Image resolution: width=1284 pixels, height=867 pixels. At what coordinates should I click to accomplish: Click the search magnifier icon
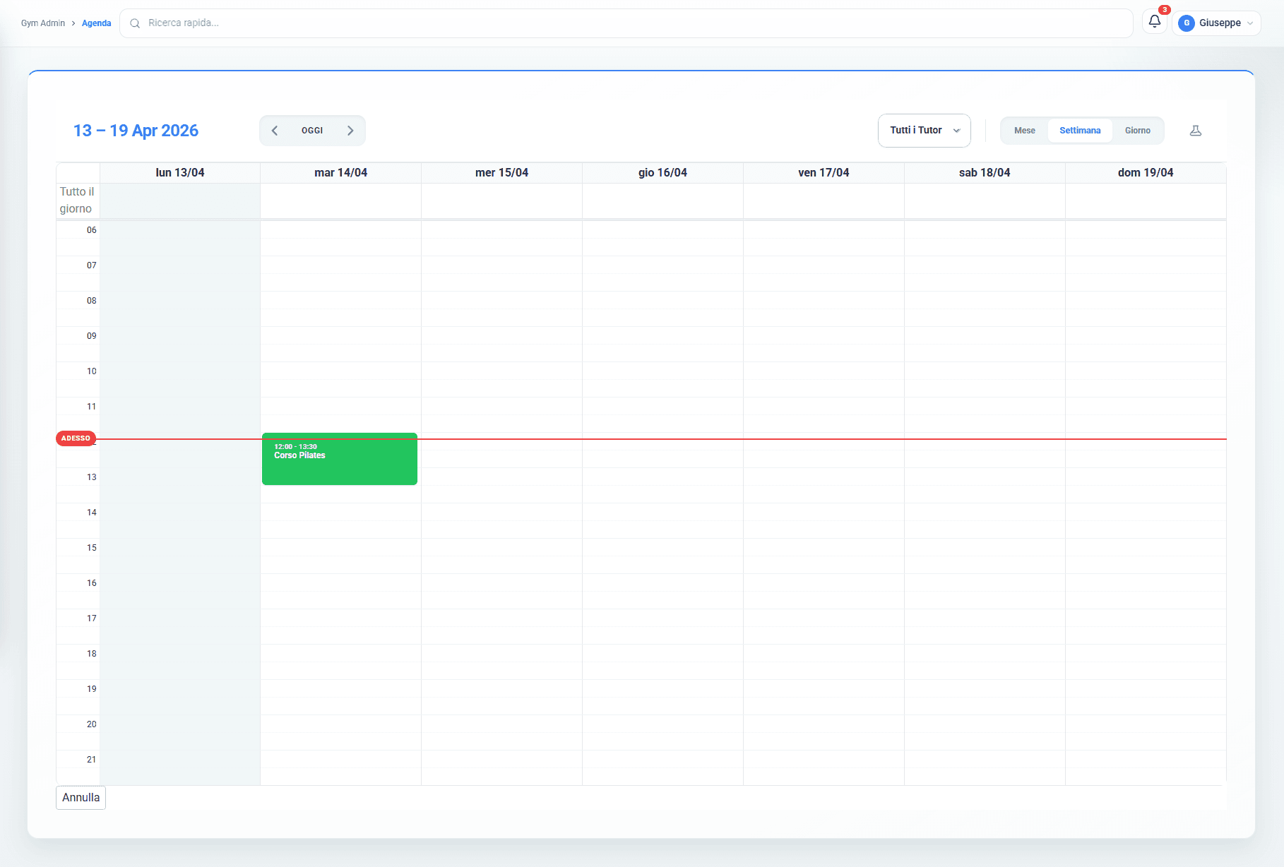[135, 23]
